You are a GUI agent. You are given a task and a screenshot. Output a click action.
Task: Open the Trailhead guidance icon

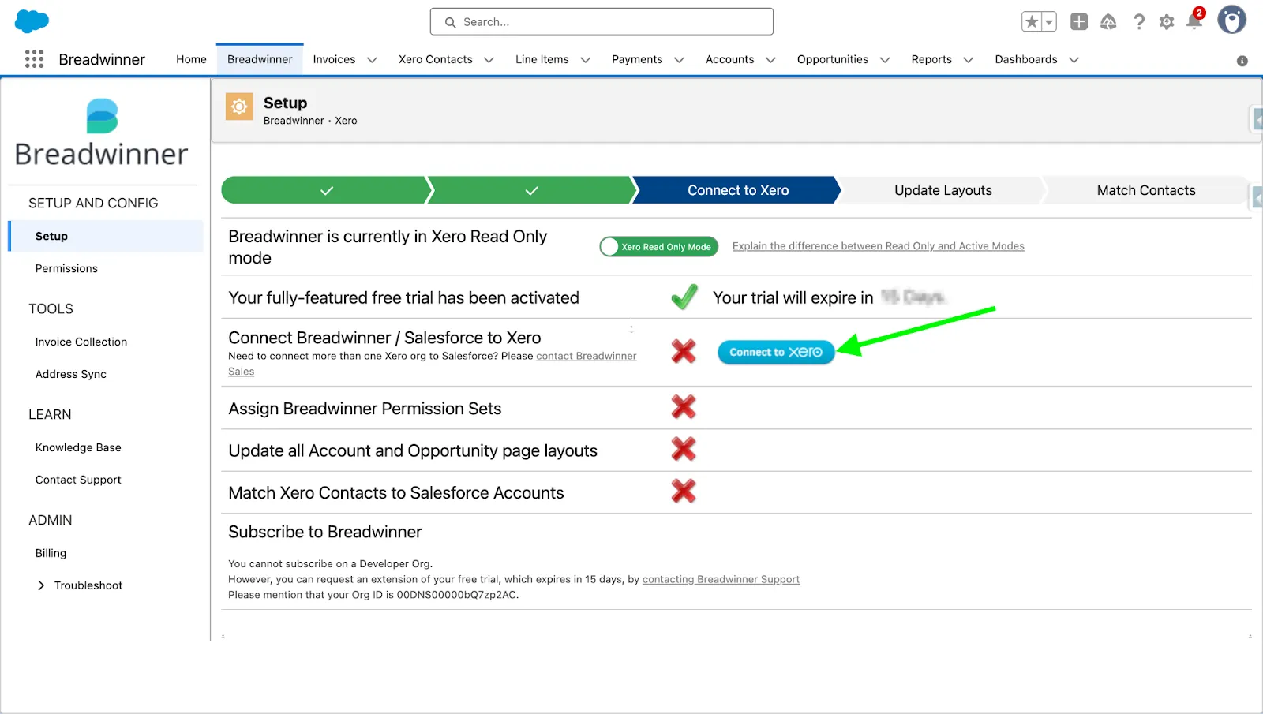point(1108,22)
